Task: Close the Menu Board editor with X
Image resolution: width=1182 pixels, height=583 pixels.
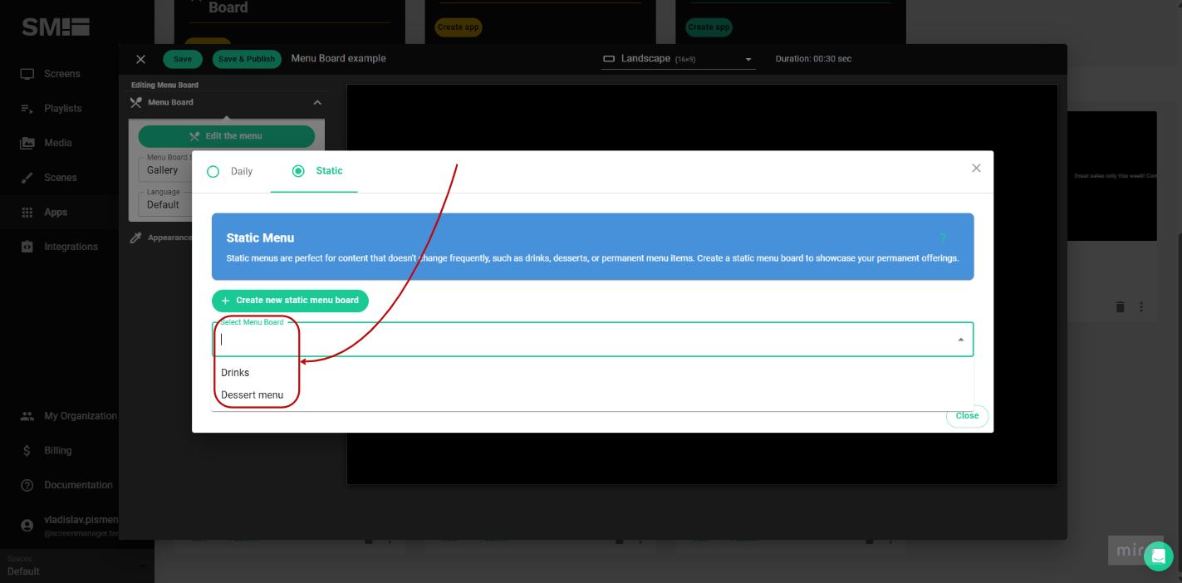Action: click(140, 59)
